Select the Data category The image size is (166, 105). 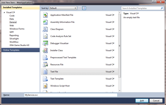pos(11,19)
